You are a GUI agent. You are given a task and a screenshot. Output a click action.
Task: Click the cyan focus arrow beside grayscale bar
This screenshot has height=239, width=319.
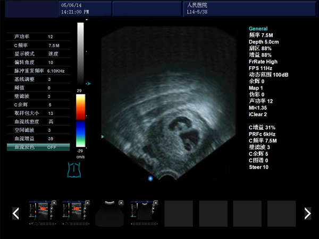click(89, 83)
